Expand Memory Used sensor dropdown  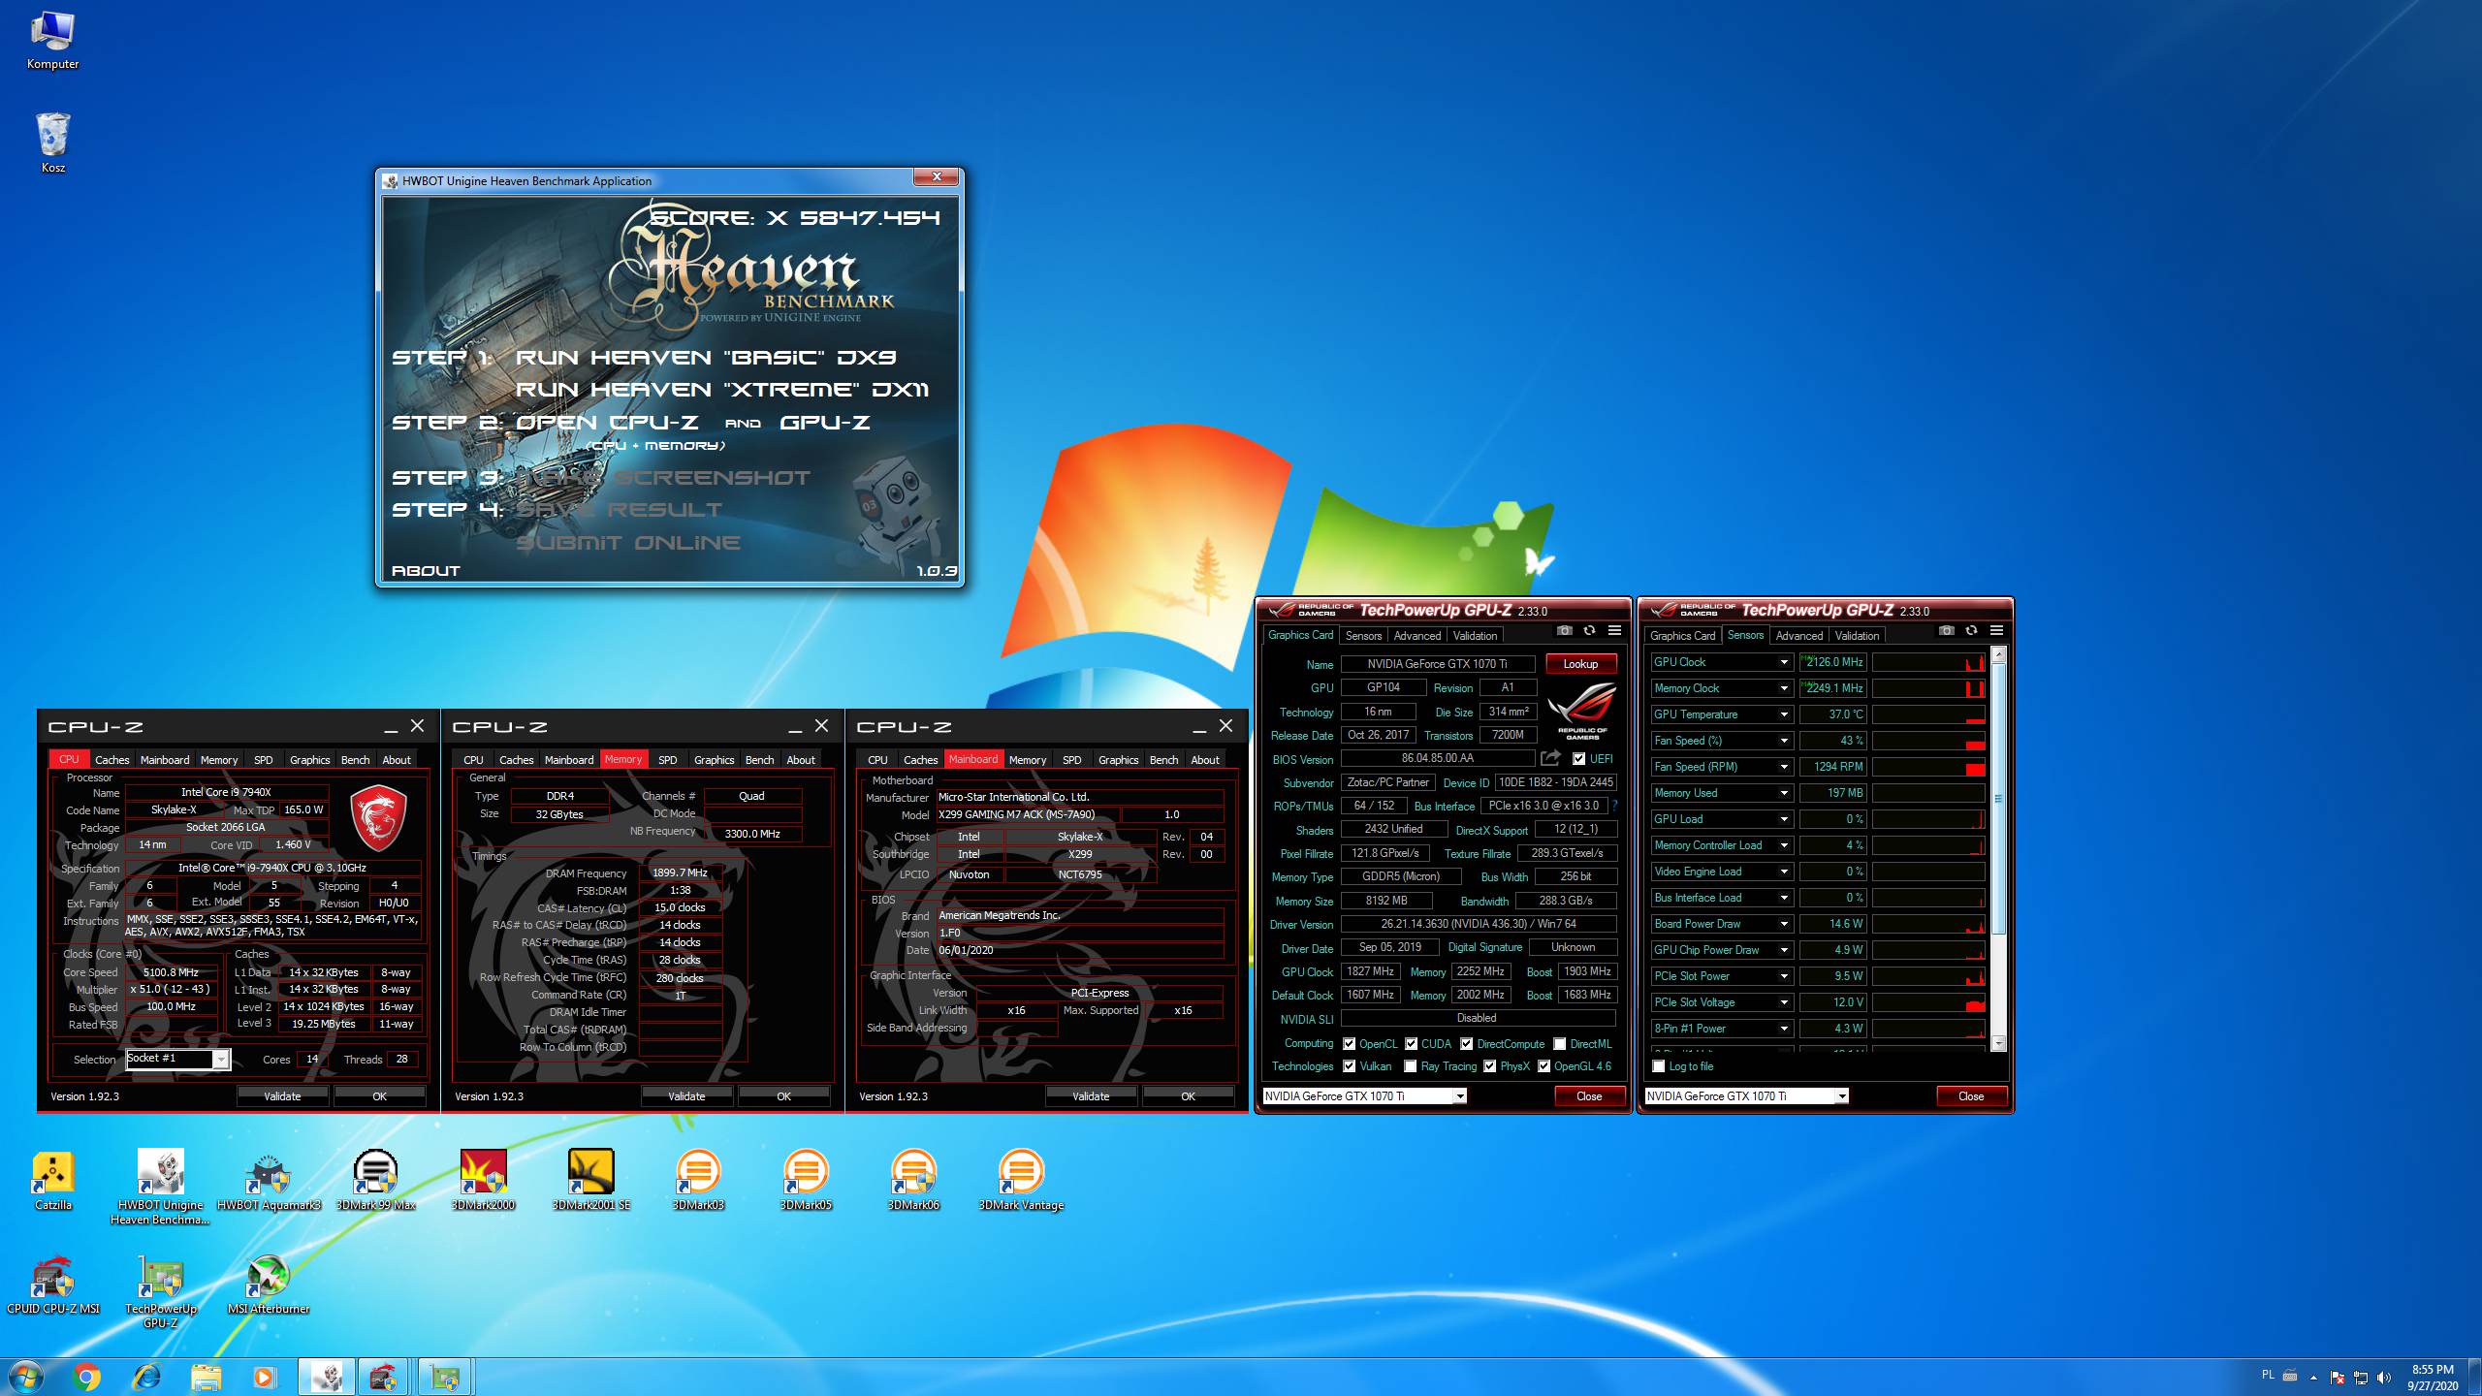[1783, 793]
